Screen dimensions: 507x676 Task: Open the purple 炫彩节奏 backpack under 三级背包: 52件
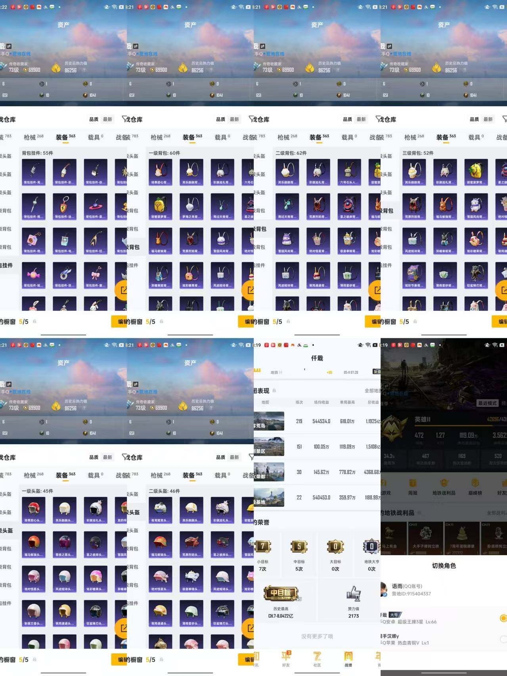coord(414,275)
